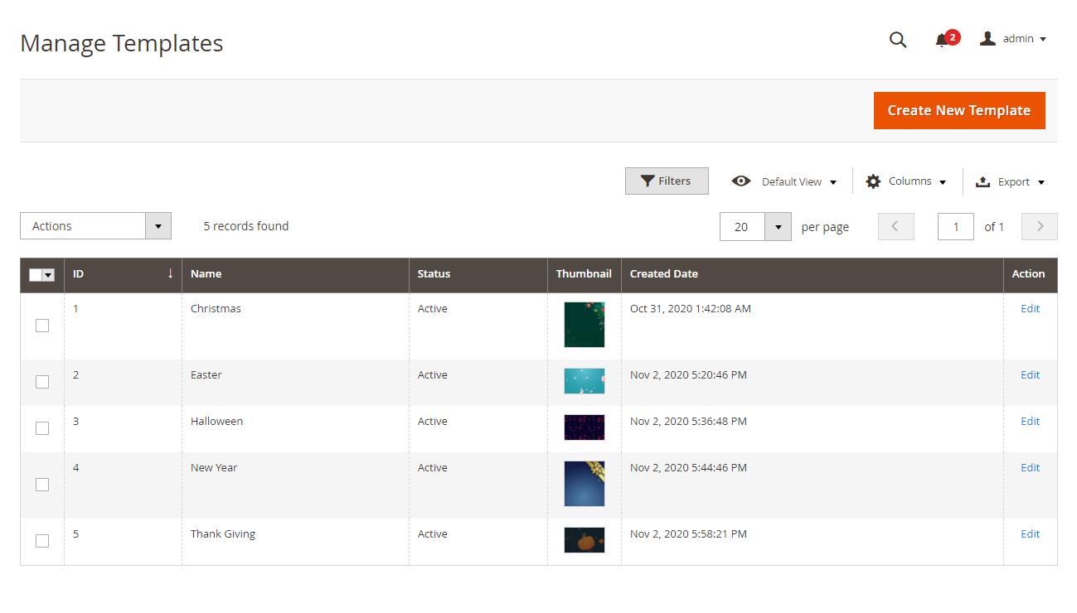
Task: Open the notifications bell icon
Action: (942, 40)
